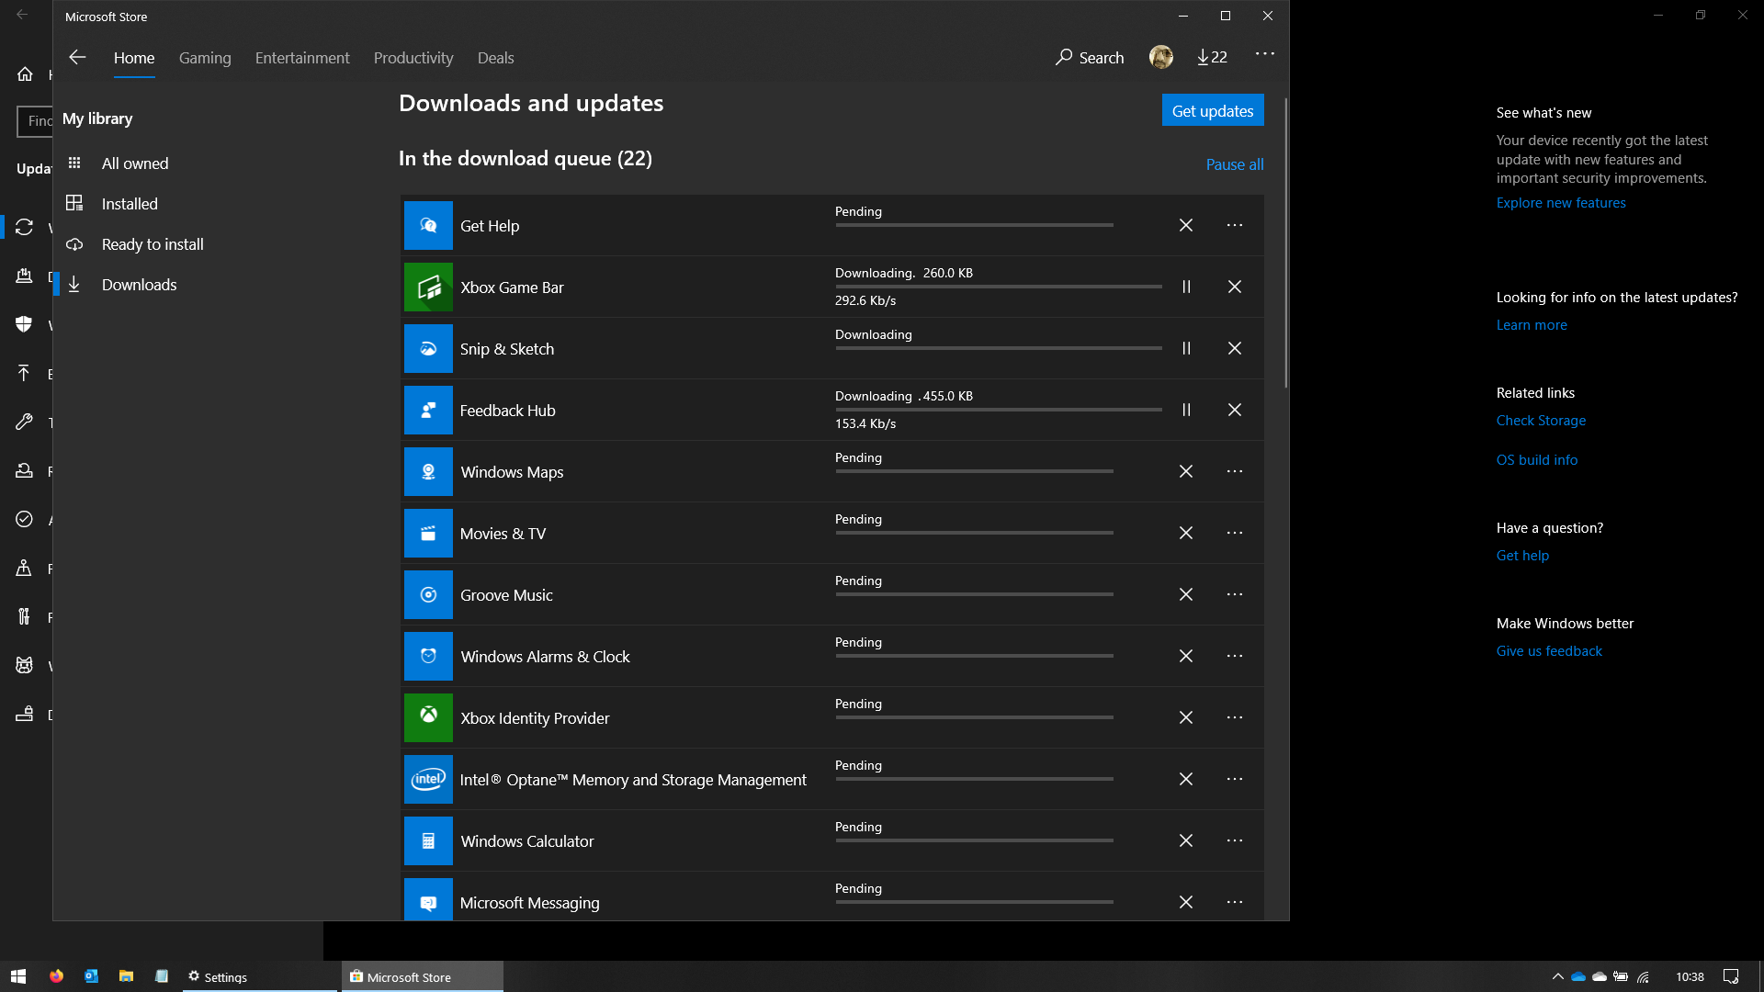Click the Pause all link
Screen dimensions: 1764x992
(x=1235, y=164)
